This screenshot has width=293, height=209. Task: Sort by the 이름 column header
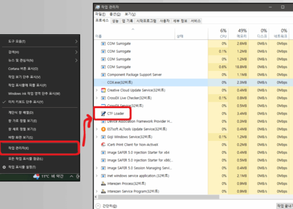[x=134, y=33]
